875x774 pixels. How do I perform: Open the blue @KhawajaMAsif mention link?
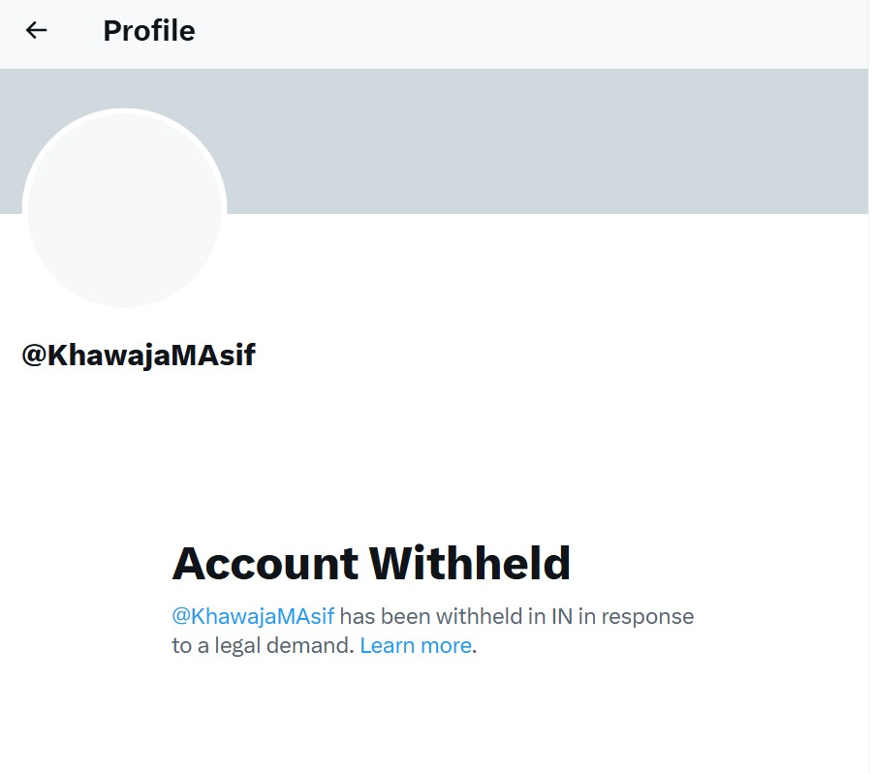point(253,616)
